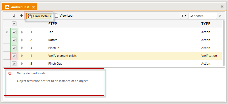
Task: Open the View Log document icon
Action: click(x=57, y=16)
